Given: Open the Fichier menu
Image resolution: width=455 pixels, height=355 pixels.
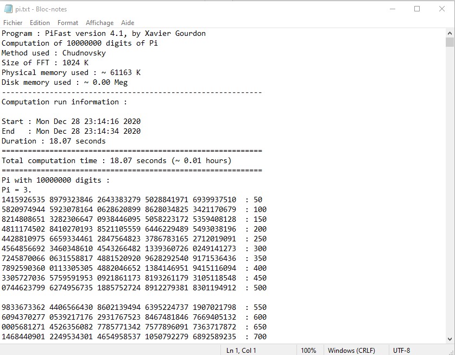Looking at the screenshot, I should [13, 23].
